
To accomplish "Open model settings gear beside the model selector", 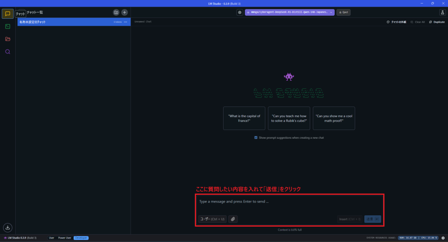I will pyautogui.click(x=240, y=13).
